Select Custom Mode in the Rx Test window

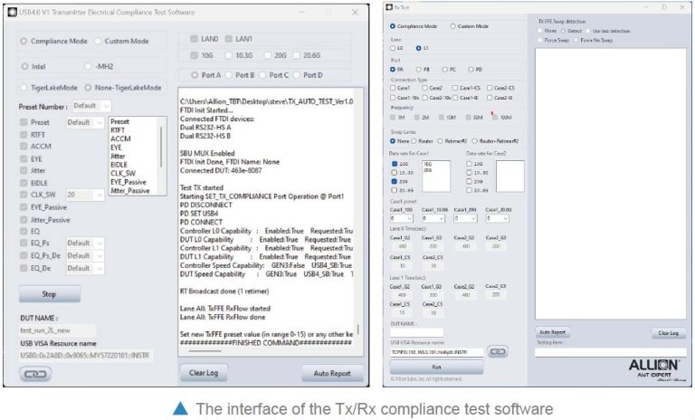[x=453, y=27]
